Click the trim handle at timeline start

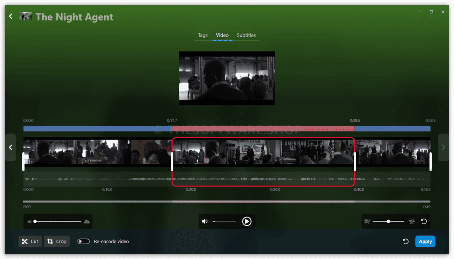[x=24, y=161]
